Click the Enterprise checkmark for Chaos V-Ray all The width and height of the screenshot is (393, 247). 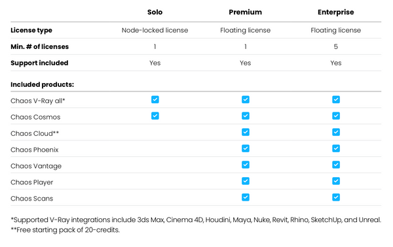point(336,99)
